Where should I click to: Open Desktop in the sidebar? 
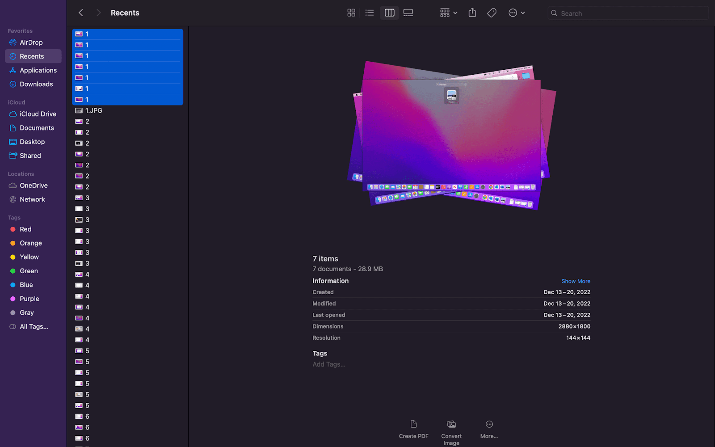pyautogui.click(x=33, y=142)
